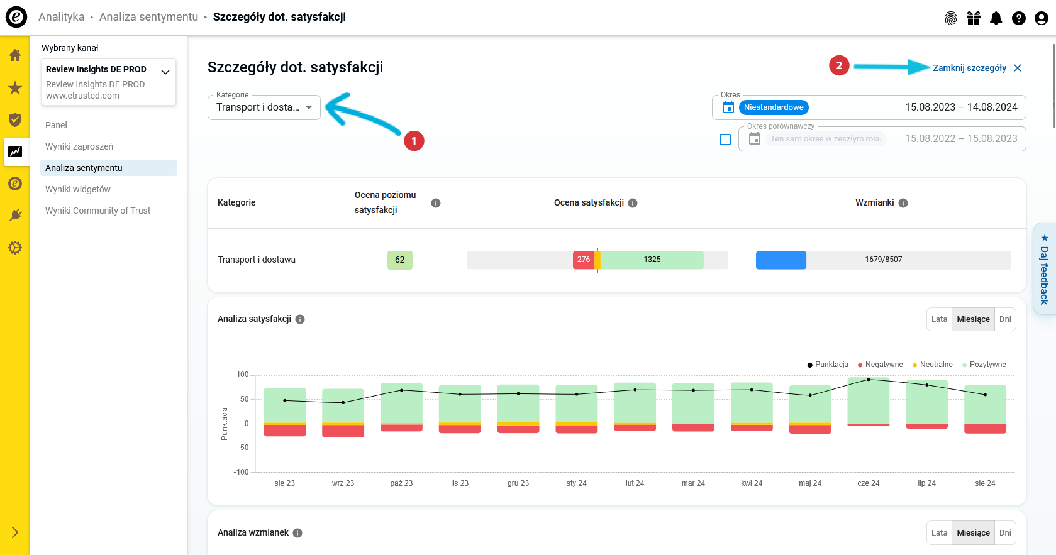The image size is (1056, 555).
Task: Open the home icon in sidebar
Action: coord(15,55)
